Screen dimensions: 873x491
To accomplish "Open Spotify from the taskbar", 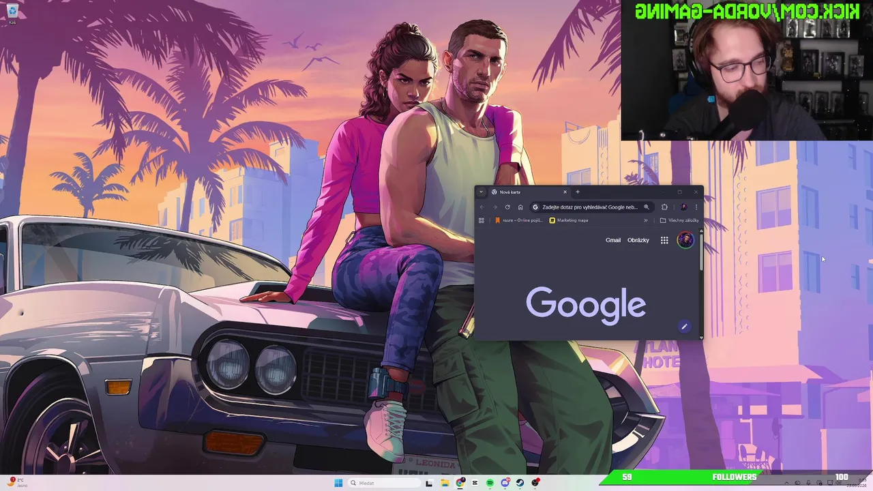I will coord(490,483).
